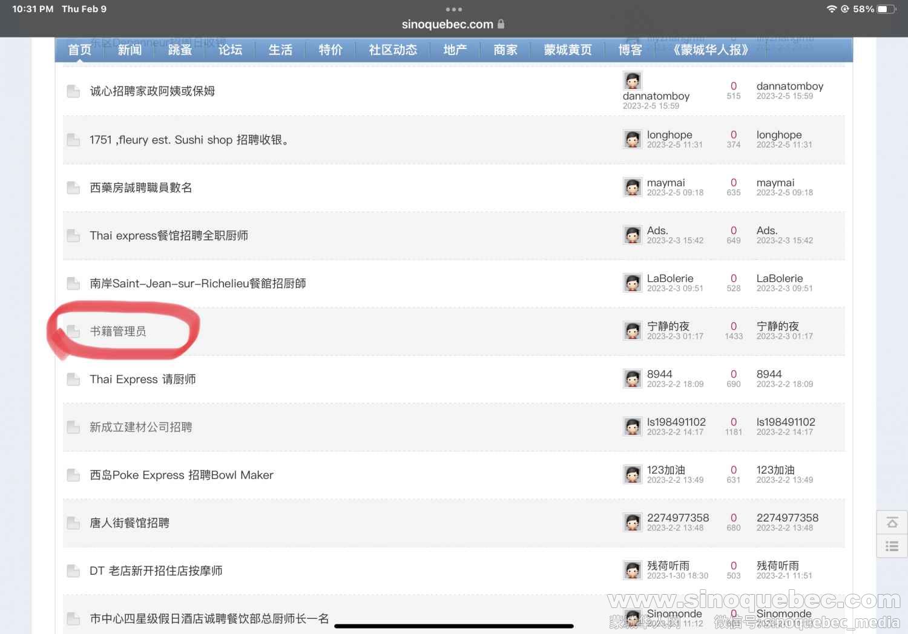Open maymai's profile from author column
Viewport: 908px width, 634px height.
666,183
